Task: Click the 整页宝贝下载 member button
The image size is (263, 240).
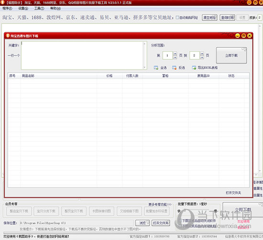Action: [x=74, y=211]
